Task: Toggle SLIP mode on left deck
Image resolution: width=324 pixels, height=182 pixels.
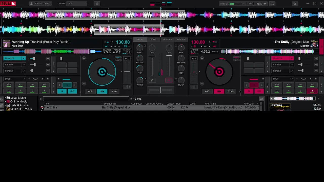Action: point(118,60)
